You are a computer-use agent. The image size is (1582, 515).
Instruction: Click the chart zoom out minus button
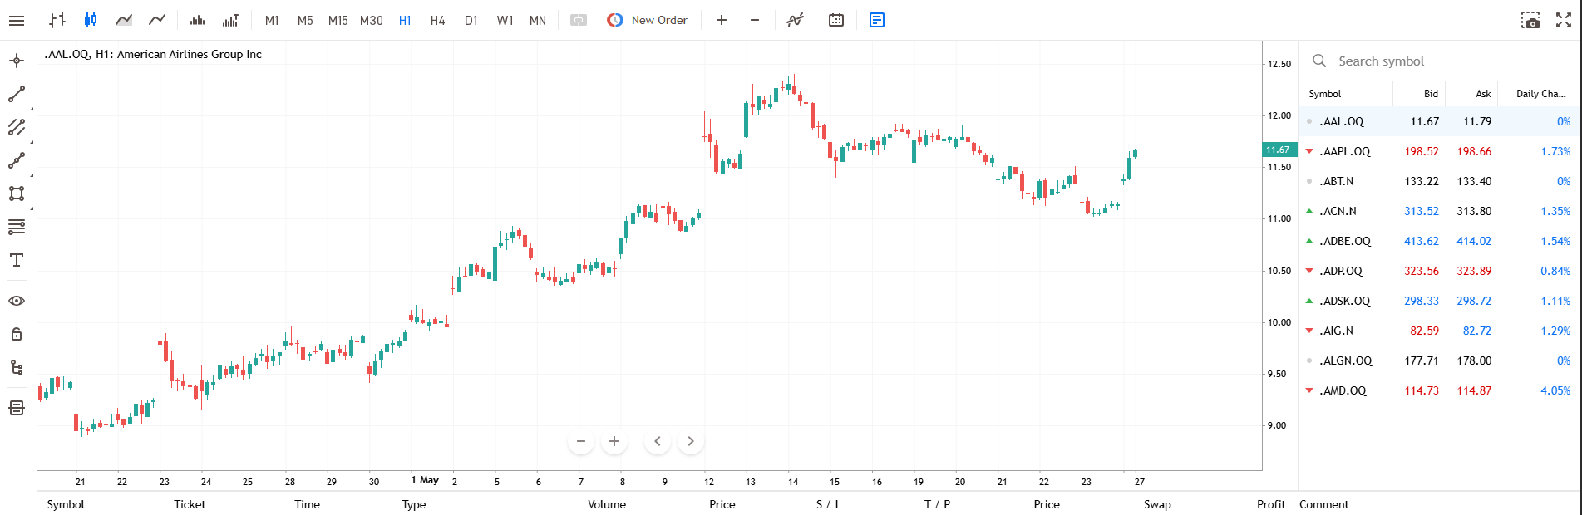click(x=581, y=441)
